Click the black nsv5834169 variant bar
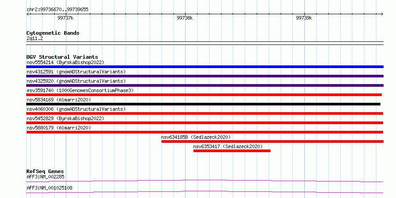This screenshot has height=198, width=396. pyautogui.click(x=203, y=104)
